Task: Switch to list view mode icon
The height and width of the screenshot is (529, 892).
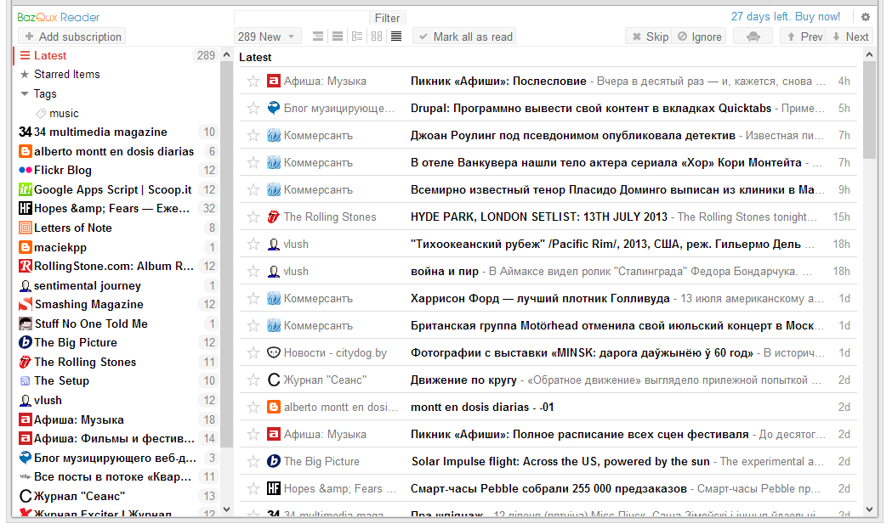Action: click(x=338, y=37)
